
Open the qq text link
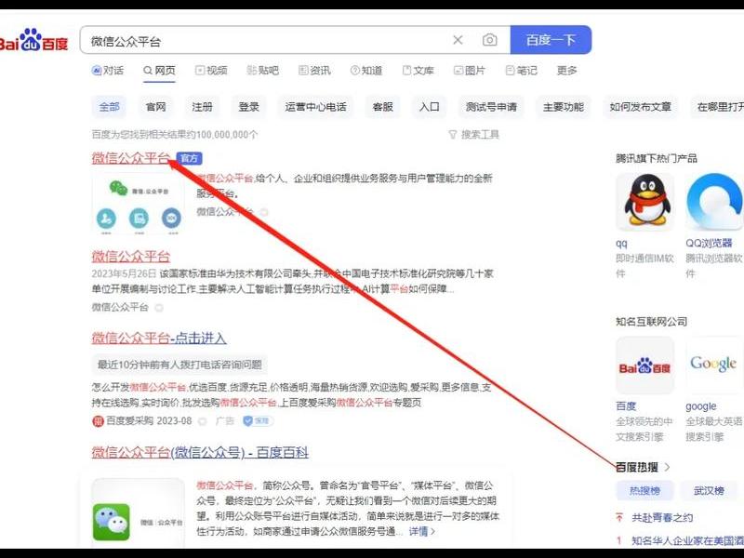621,244
